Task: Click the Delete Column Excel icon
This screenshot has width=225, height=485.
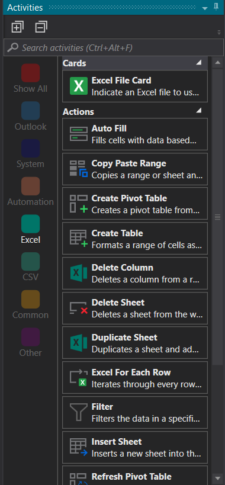Action: (x=79, y=273)
